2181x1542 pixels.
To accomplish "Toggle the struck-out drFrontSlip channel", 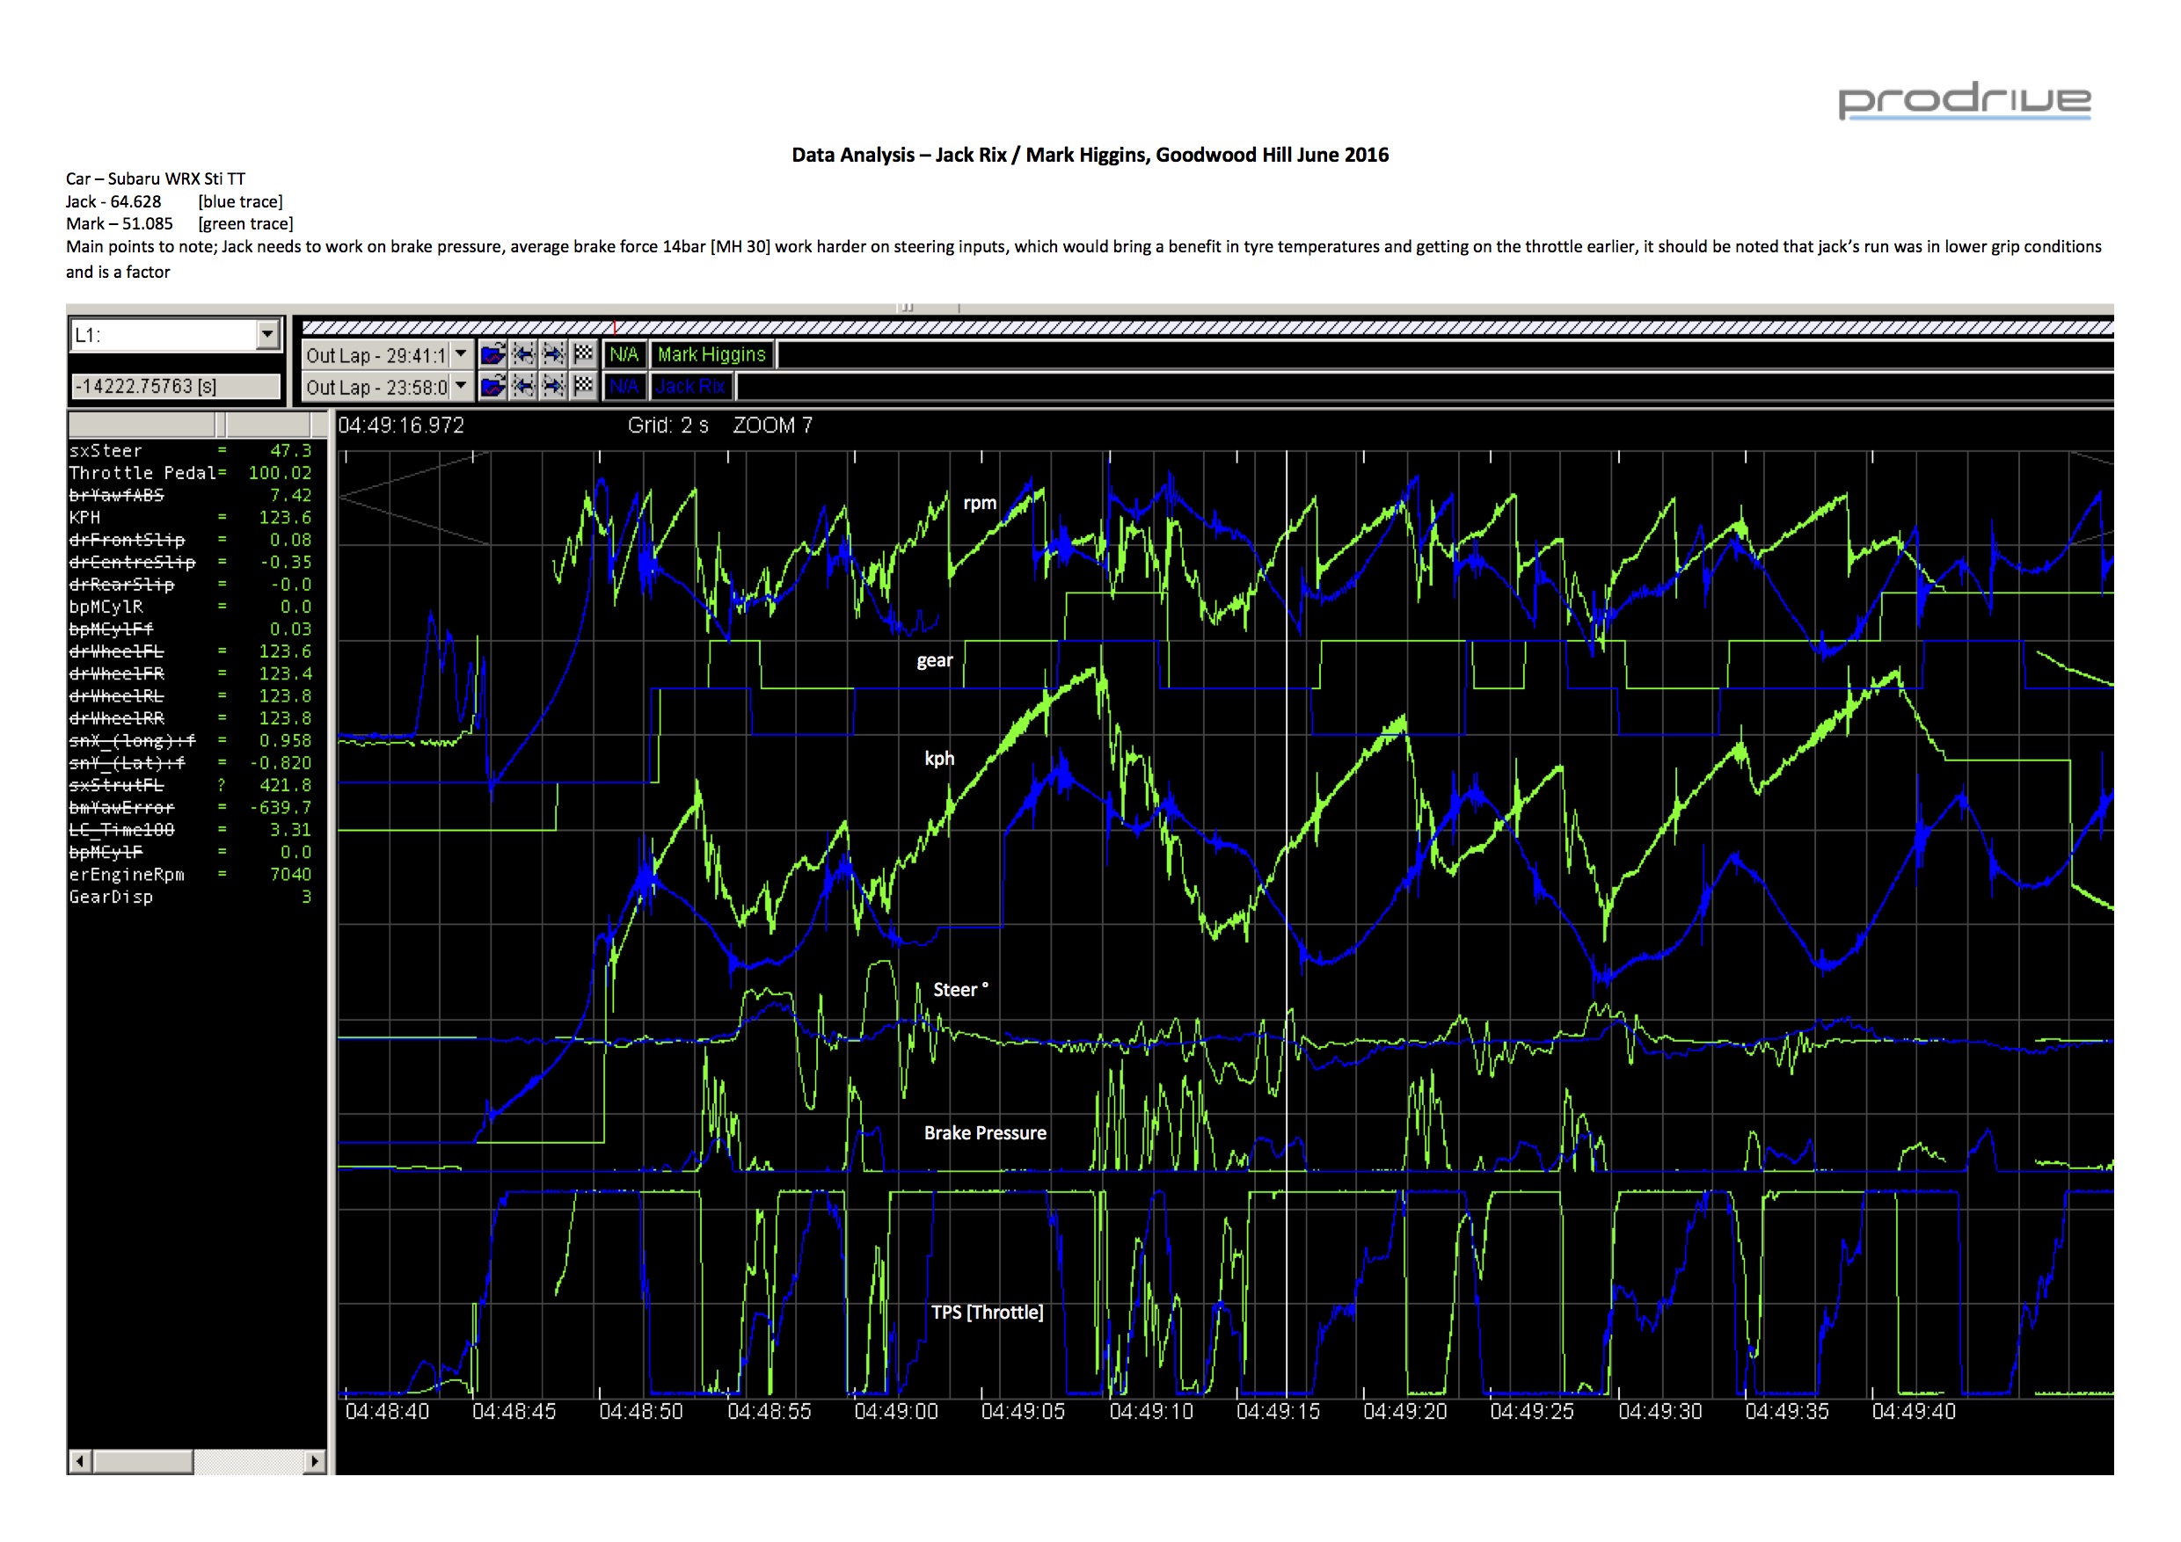I will (x=190, y=541).
